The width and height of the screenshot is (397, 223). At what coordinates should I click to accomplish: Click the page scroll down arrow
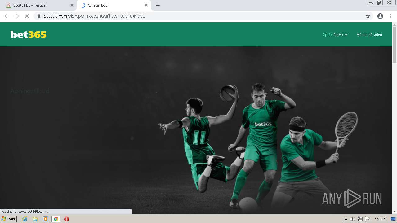[x=395, y=212]
